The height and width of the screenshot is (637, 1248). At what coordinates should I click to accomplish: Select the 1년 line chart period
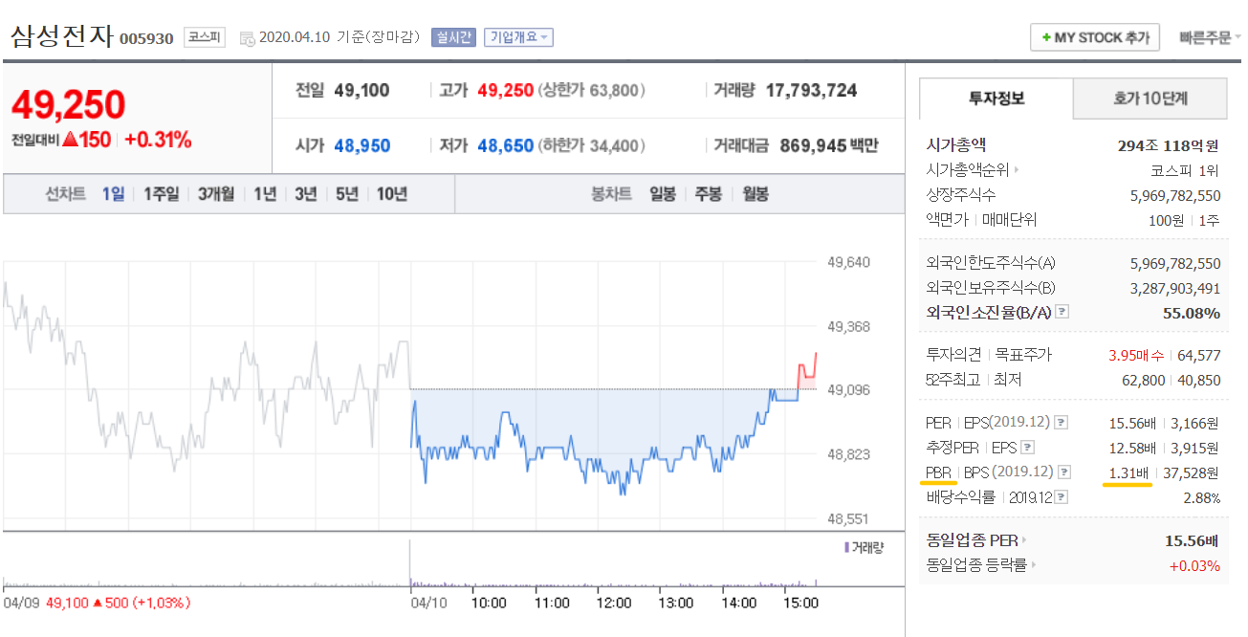pos(265,194)
